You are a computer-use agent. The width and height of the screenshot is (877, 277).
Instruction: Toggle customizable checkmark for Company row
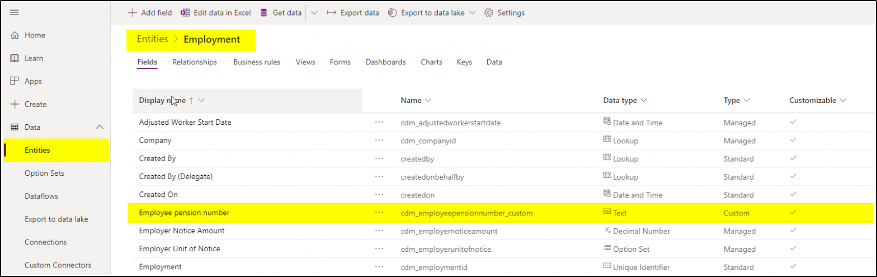tap(793, 140)
